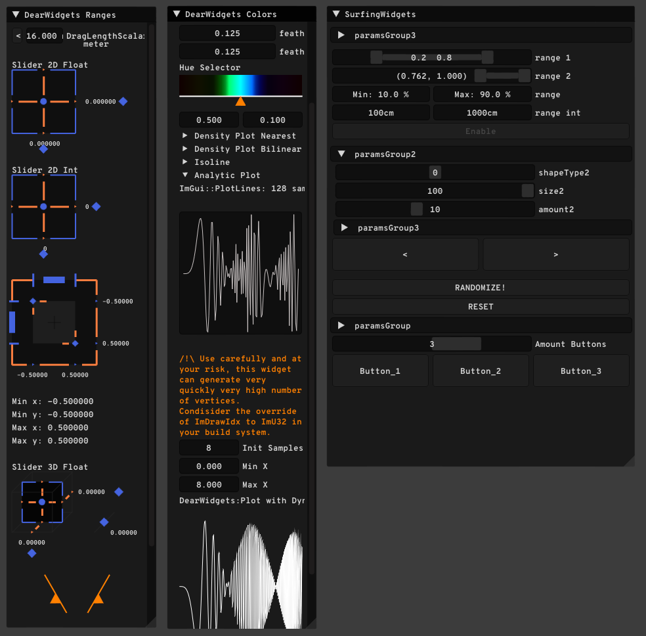646x636 pixels.
Task: Collapse the DearWidgets Colors window
Action: pyautogui.click(x=177, y=14)
